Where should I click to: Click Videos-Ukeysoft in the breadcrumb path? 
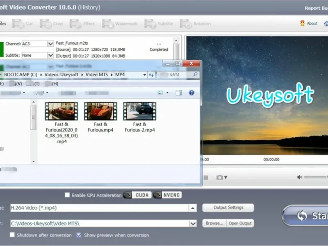[61, 75]
